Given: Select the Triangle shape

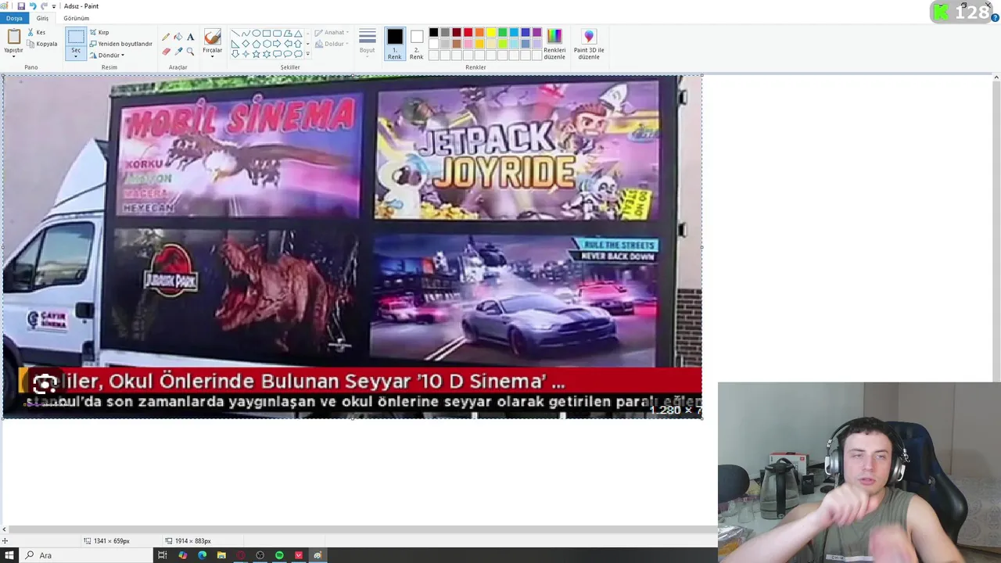Looking at the screenshot, I should coord(298,34).
